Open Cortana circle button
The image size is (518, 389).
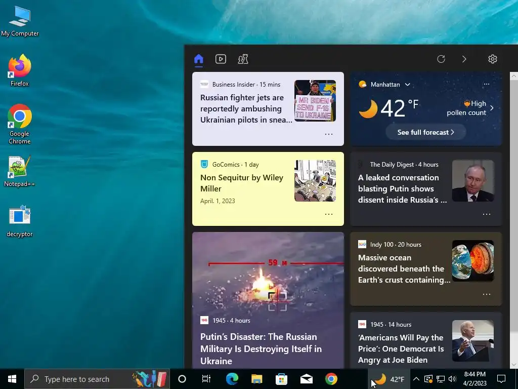182,379
